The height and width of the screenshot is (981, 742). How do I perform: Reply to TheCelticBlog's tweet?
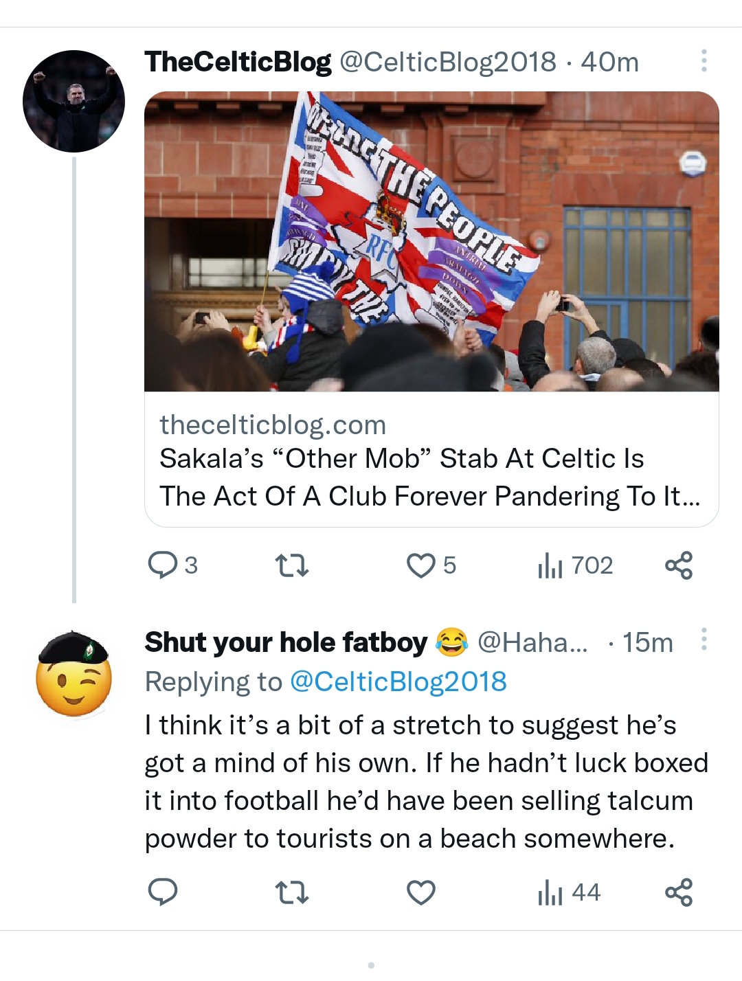coord(164,565)
